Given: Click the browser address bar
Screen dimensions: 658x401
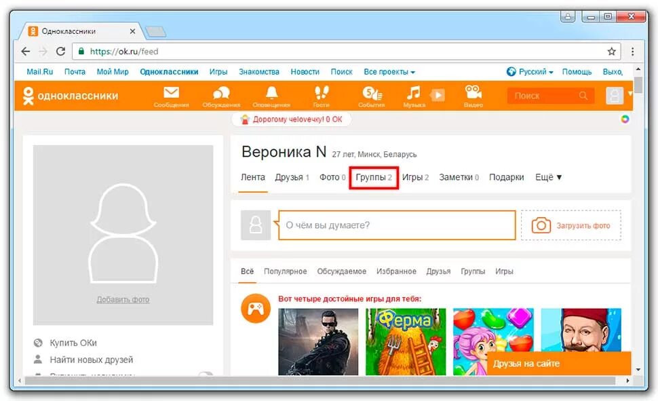Looking at the screenshot, I should 346,51.
